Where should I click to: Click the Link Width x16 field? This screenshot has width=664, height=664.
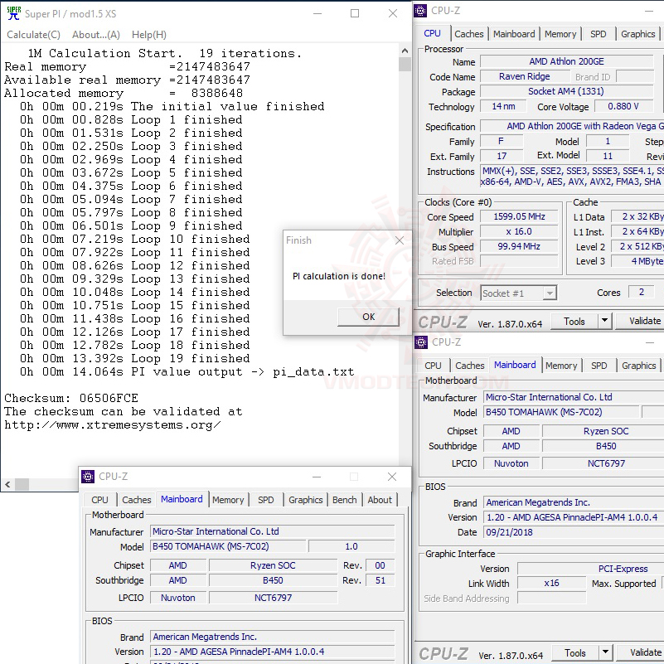tap(551, 583)
